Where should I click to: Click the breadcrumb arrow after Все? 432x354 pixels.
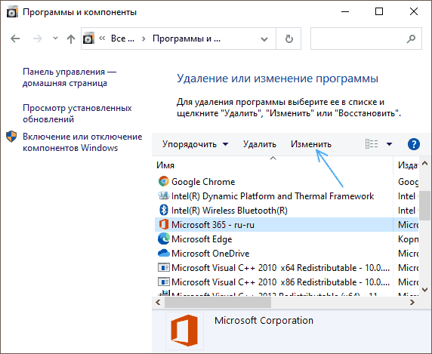pos(143,38)
